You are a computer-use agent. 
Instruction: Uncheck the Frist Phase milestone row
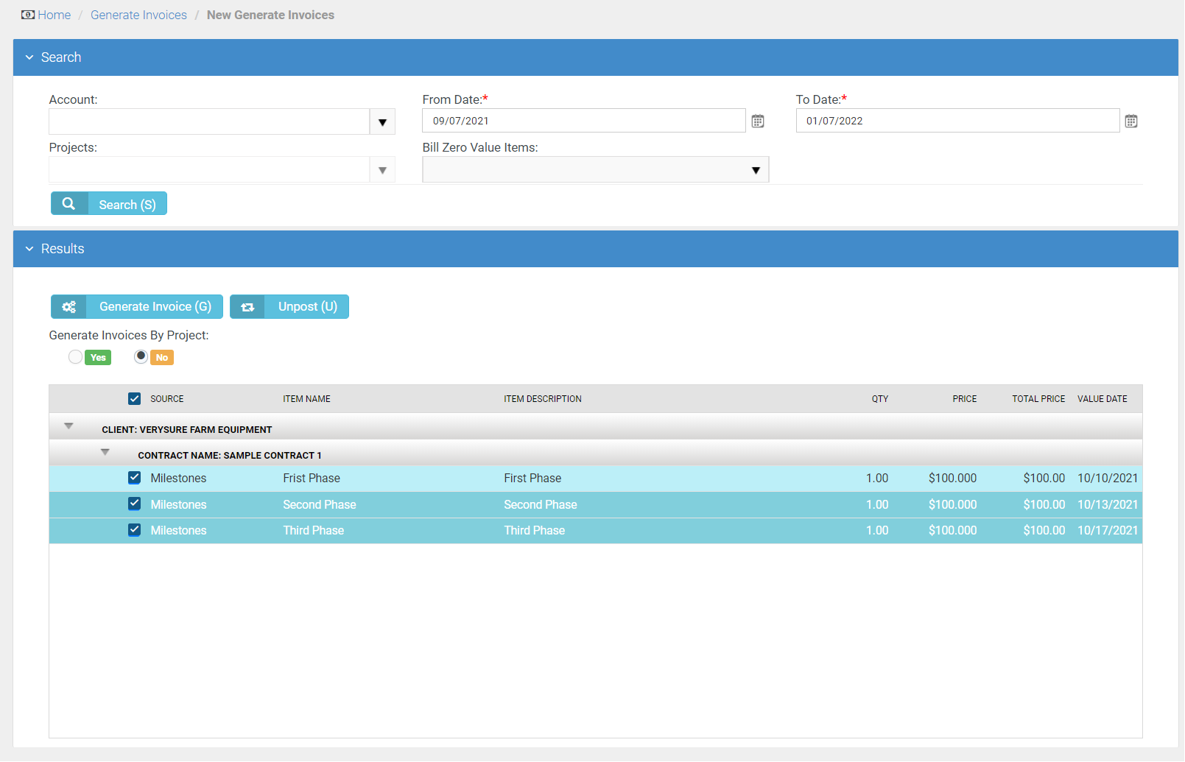pos(134,478)
